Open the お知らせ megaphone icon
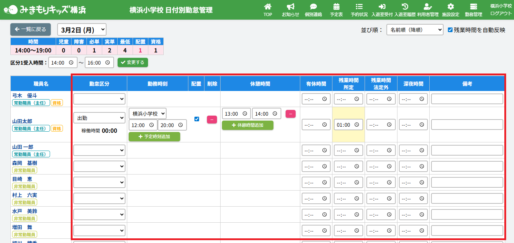514x243 pixels. click(x=290, y=7)
